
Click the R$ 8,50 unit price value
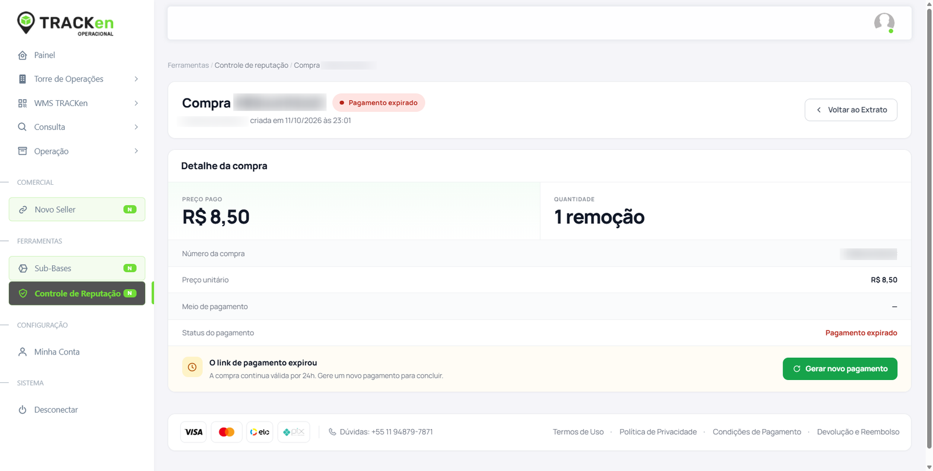[884, 280]
